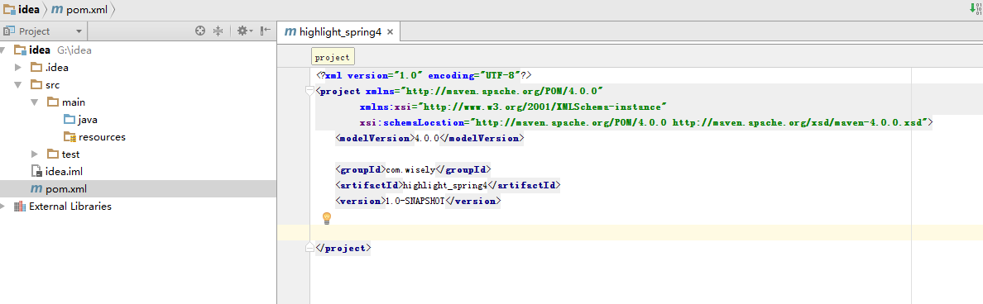Expand the test folder arrow

coord(35,154)
